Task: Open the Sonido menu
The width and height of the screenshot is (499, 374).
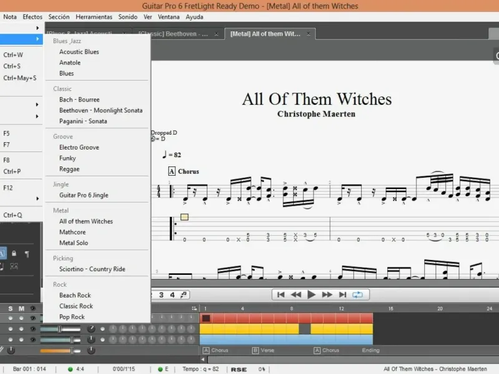Action: 128,17
